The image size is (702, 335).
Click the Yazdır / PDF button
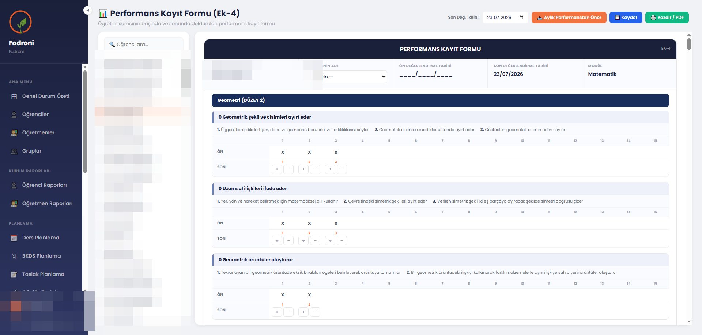click(667, 18)
